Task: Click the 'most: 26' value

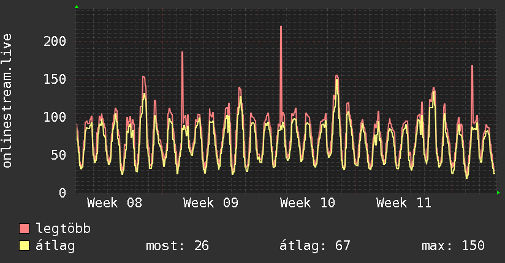Action: pos(177,246)
